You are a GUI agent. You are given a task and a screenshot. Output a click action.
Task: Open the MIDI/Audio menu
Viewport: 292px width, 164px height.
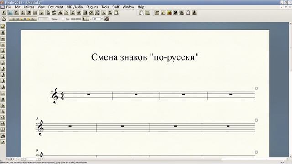(x=74, y=7)
